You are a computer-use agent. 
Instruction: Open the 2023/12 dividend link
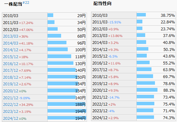pos(11,111)
